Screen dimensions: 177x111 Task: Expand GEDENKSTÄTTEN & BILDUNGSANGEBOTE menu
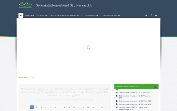(66, 15)
